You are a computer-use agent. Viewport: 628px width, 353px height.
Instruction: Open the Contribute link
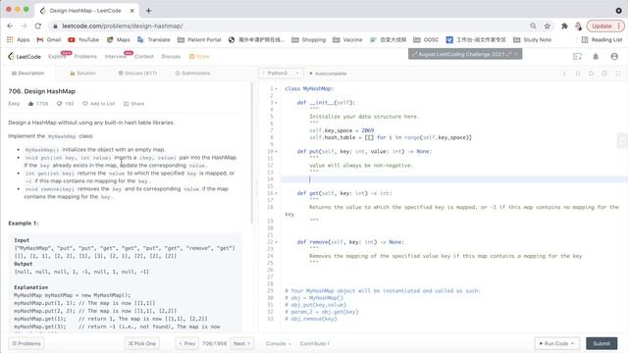pos(315,344)
